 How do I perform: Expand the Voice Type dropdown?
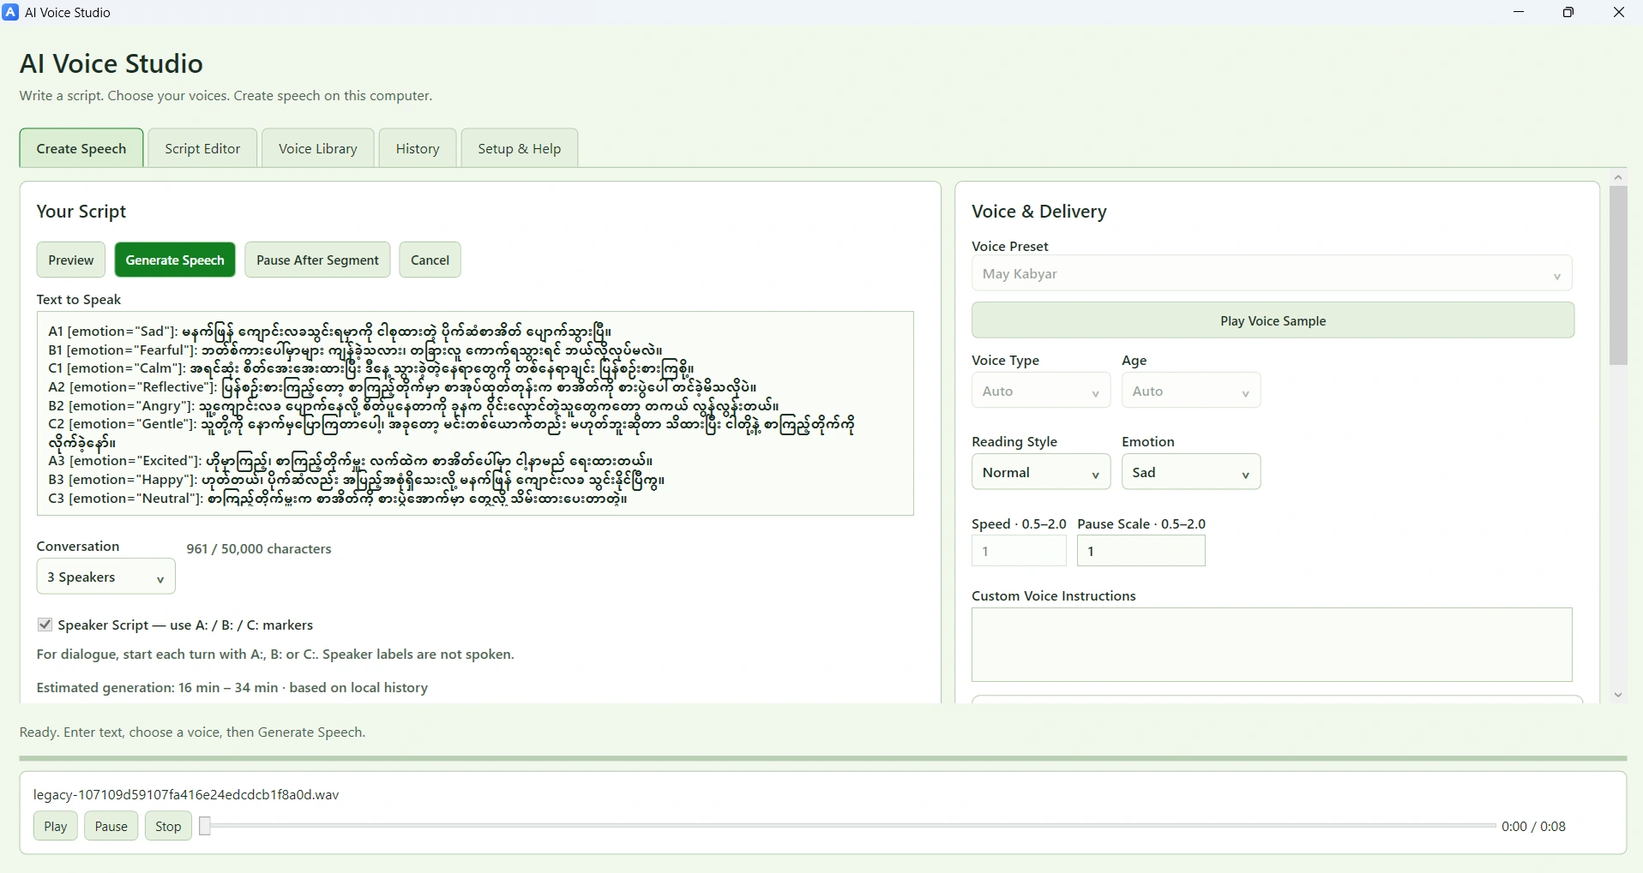pos(1041,391)
